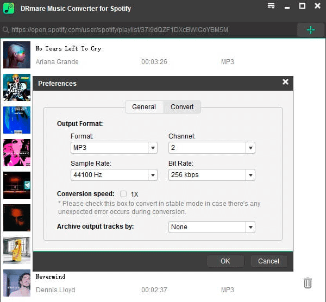Screen dimensions: 326x302
Task: Click the artist name Dennis Lloyd
Action: tap(55, 290)
